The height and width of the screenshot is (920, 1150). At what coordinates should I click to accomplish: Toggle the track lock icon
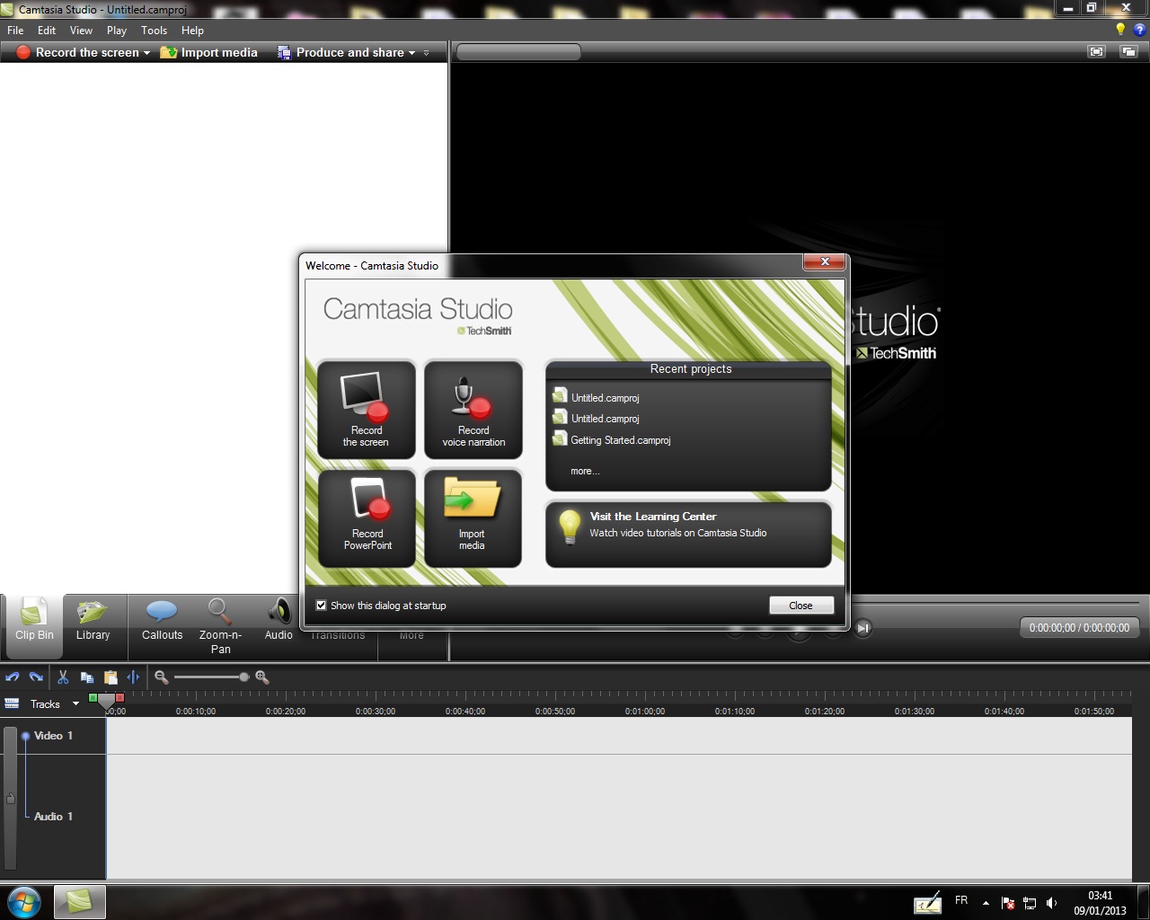tap(11, 798)
